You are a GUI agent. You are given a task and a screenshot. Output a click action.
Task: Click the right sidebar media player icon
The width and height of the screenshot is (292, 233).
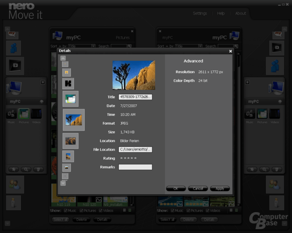tap(277, 48)
